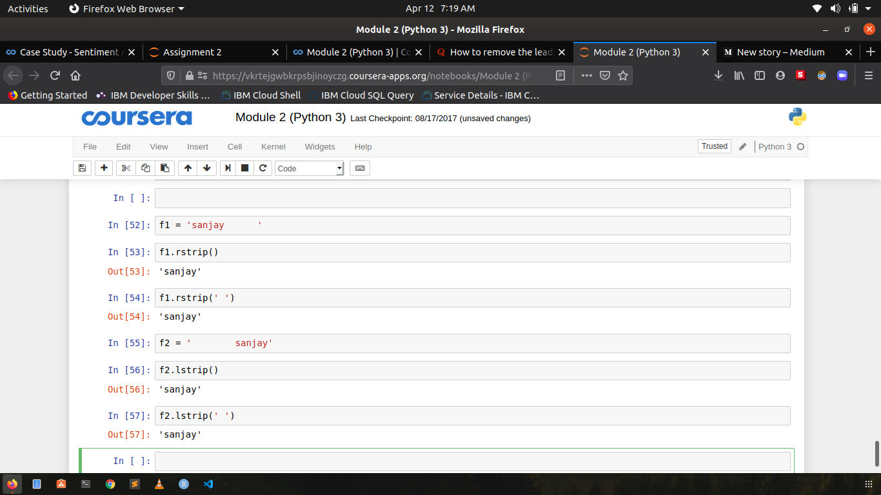Open the File menu

coord(90,147)
